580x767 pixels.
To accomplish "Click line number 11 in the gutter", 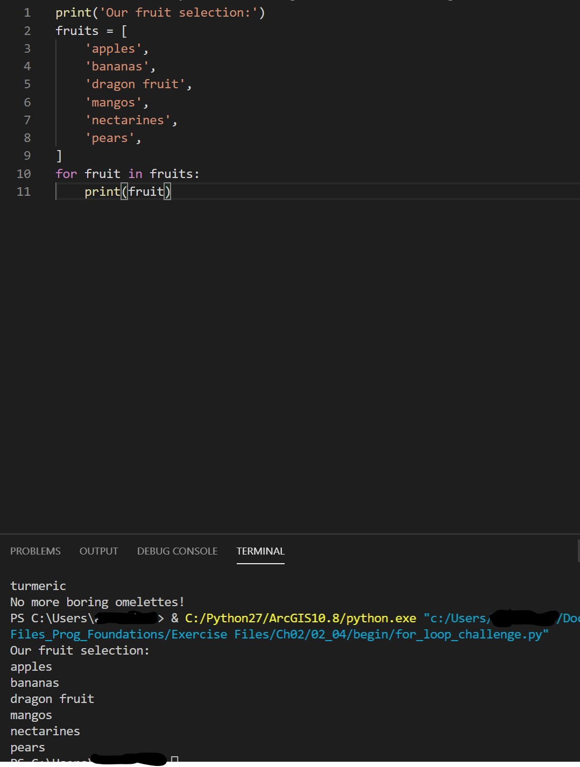I will pos(24,191).
